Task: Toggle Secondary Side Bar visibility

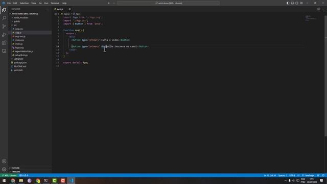Action: [x=297, y=3]
